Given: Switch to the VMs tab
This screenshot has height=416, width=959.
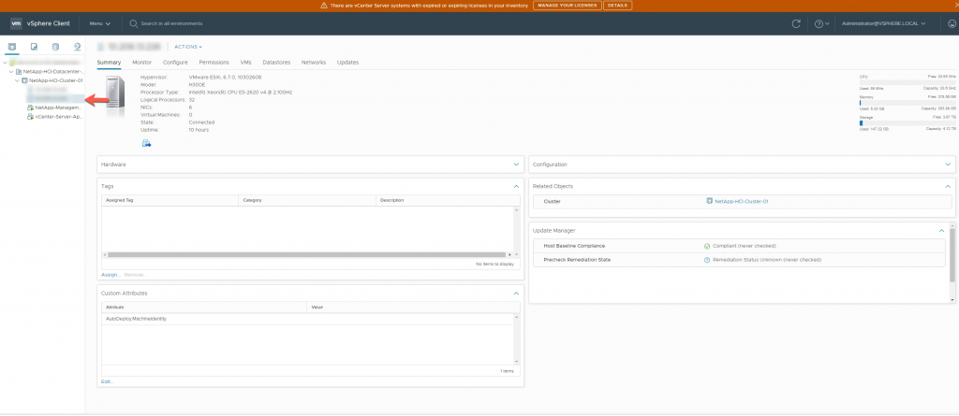Looking at the screenshot, I should coord(246,63).
